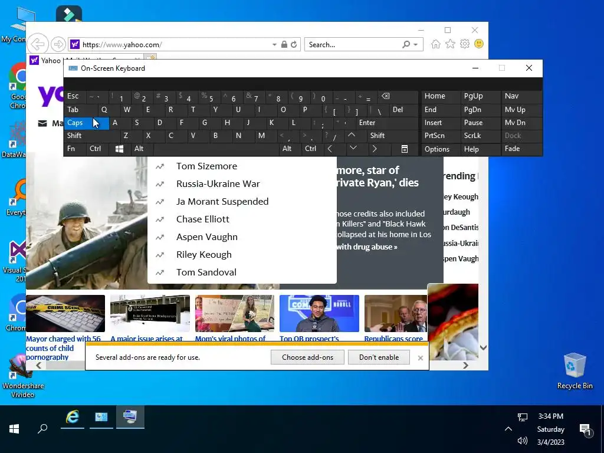
Task: Click Internet Explorer icon in taskbar
Action: click(x=73, y=417)
